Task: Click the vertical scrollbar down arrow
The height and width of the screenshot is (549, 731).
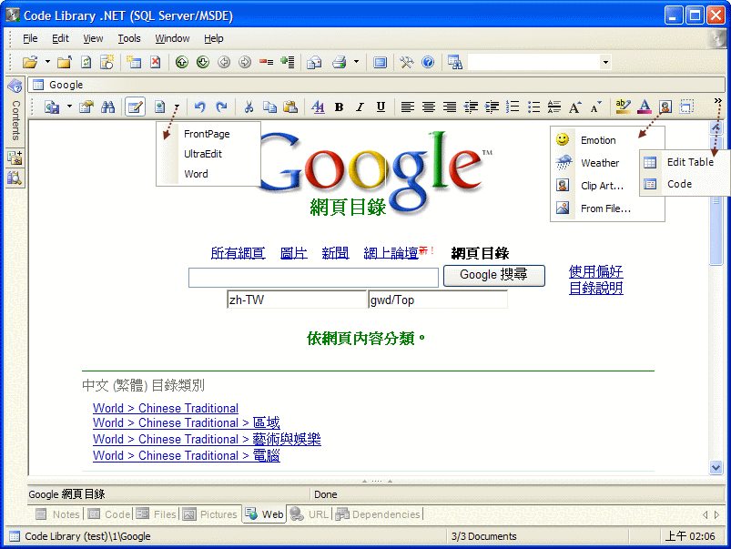Action: [716, 467]
